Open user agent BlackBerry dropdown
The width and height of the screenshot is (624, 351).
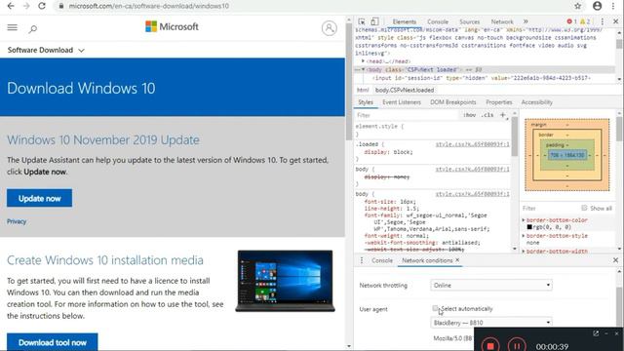pos(491,323)
